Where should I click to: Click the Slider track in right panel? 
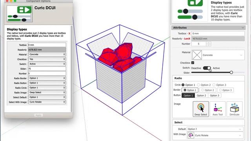218,72
